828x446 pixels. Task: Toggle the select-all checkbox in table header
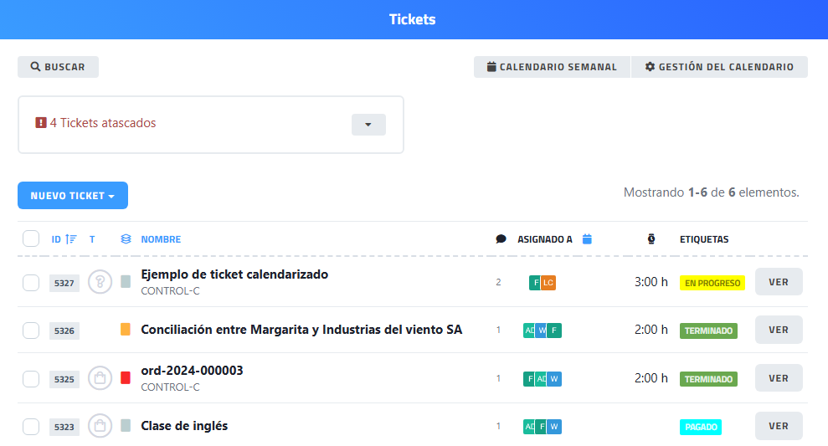point(31,239)
